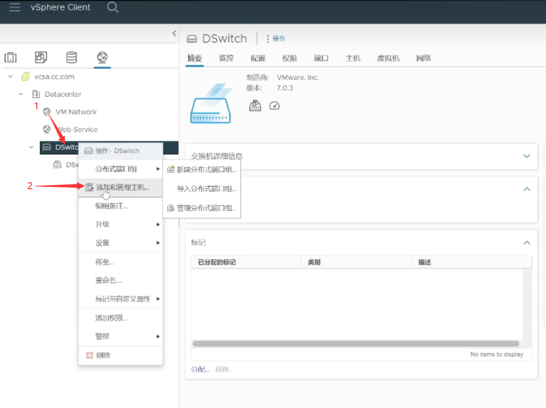Expand the 设置 submenu arrow
Image resolution: width=546 pixels, height=408 pixels.
coord(158,243)
